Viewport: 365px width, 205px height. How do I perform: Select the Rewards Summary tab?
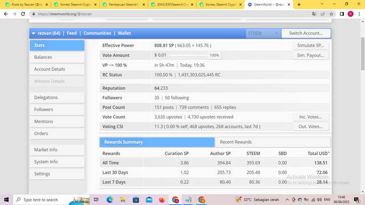tap(157, 142)
